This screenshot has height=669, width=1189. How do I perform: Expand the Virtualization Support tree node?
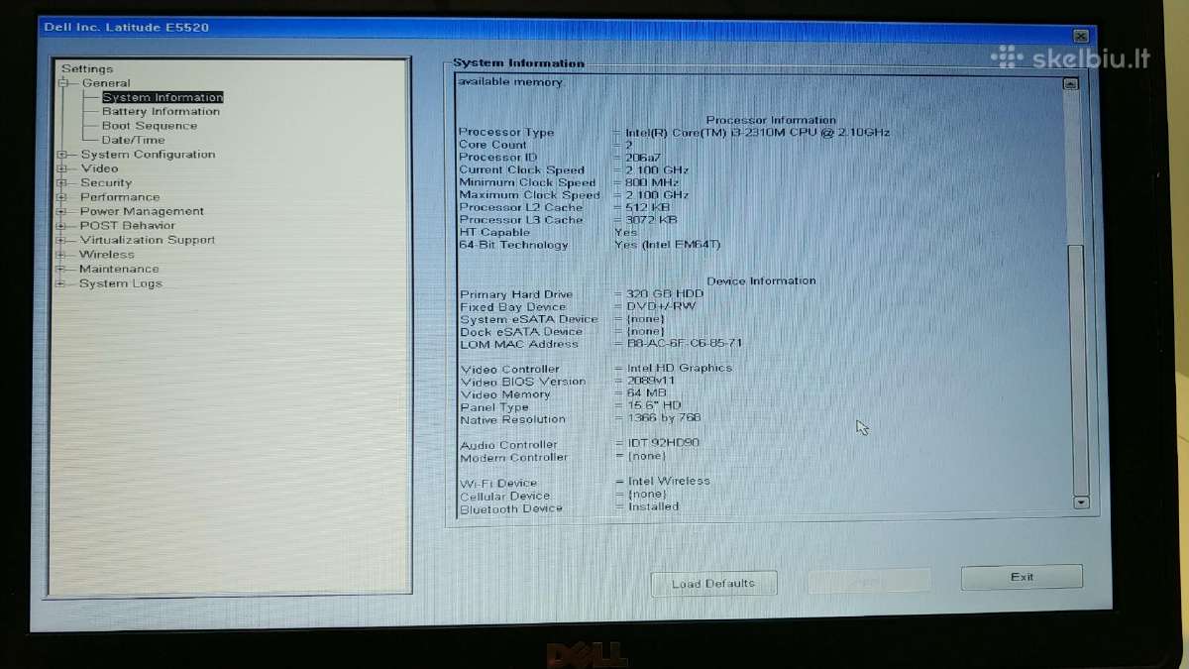[61, 240]
